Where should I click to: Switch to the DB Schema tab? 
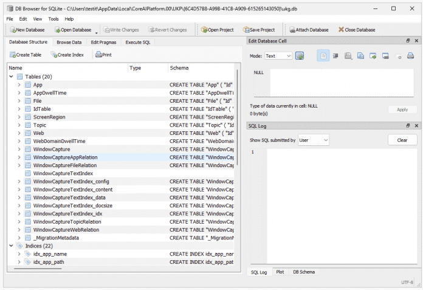(304, 272)
